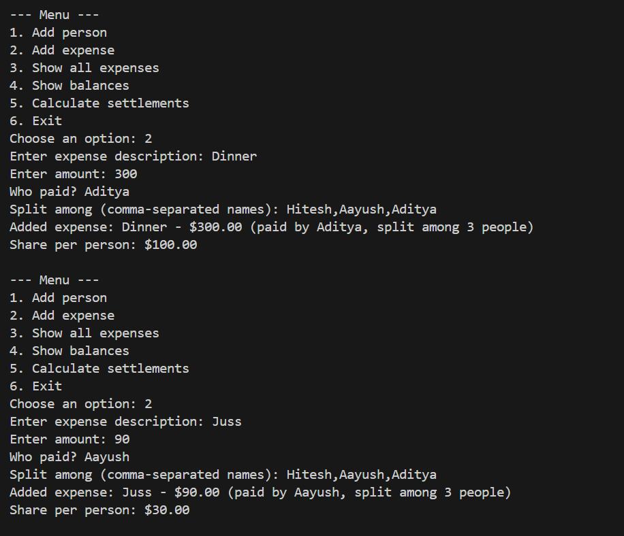The width and height of the screenshot is (624, 536).
Task: Click 'paid by Aditya' in the Dinner confirmation
Action: point(305,227)
